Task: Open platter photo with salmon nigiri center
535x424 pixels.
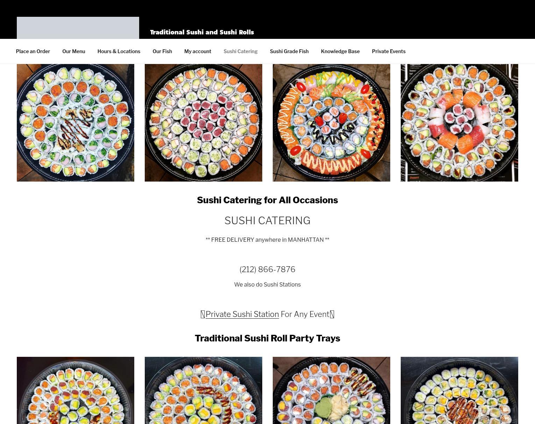Action: tap(459, 122)
